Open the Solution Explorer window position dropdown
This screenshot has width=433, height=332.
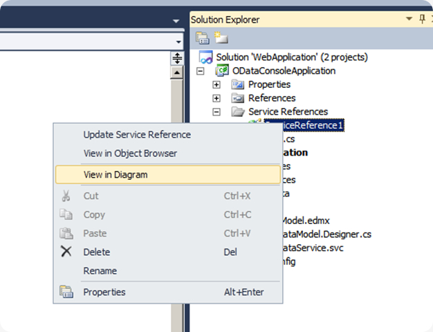tap(409, 19)
